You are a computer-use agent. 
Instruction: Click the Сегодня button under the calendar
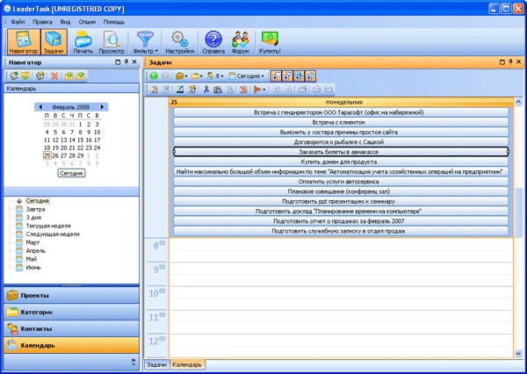[x=71, y=173]
